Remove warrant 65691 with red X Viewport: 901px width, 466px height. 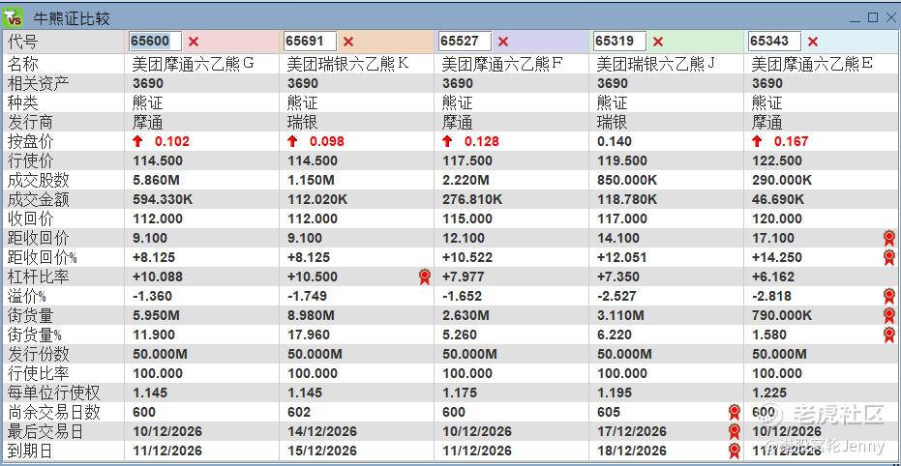tap(348, 42)
